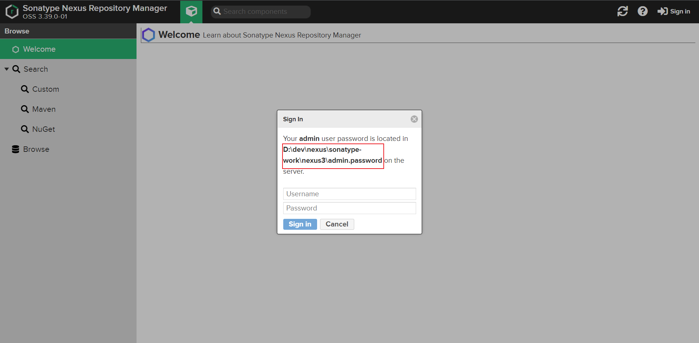Viewport: 699px width, 343px height.
Task: Click the Sign in label in the header
Action: [x=680, y=12]
